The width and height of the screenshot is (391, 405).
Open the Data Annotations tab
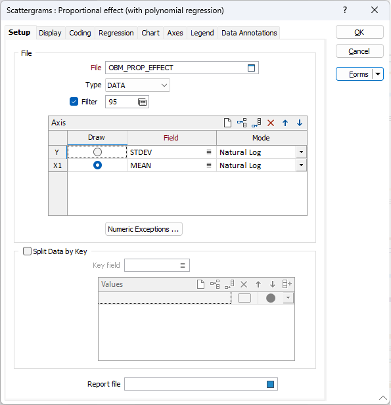tap(249, 33)
